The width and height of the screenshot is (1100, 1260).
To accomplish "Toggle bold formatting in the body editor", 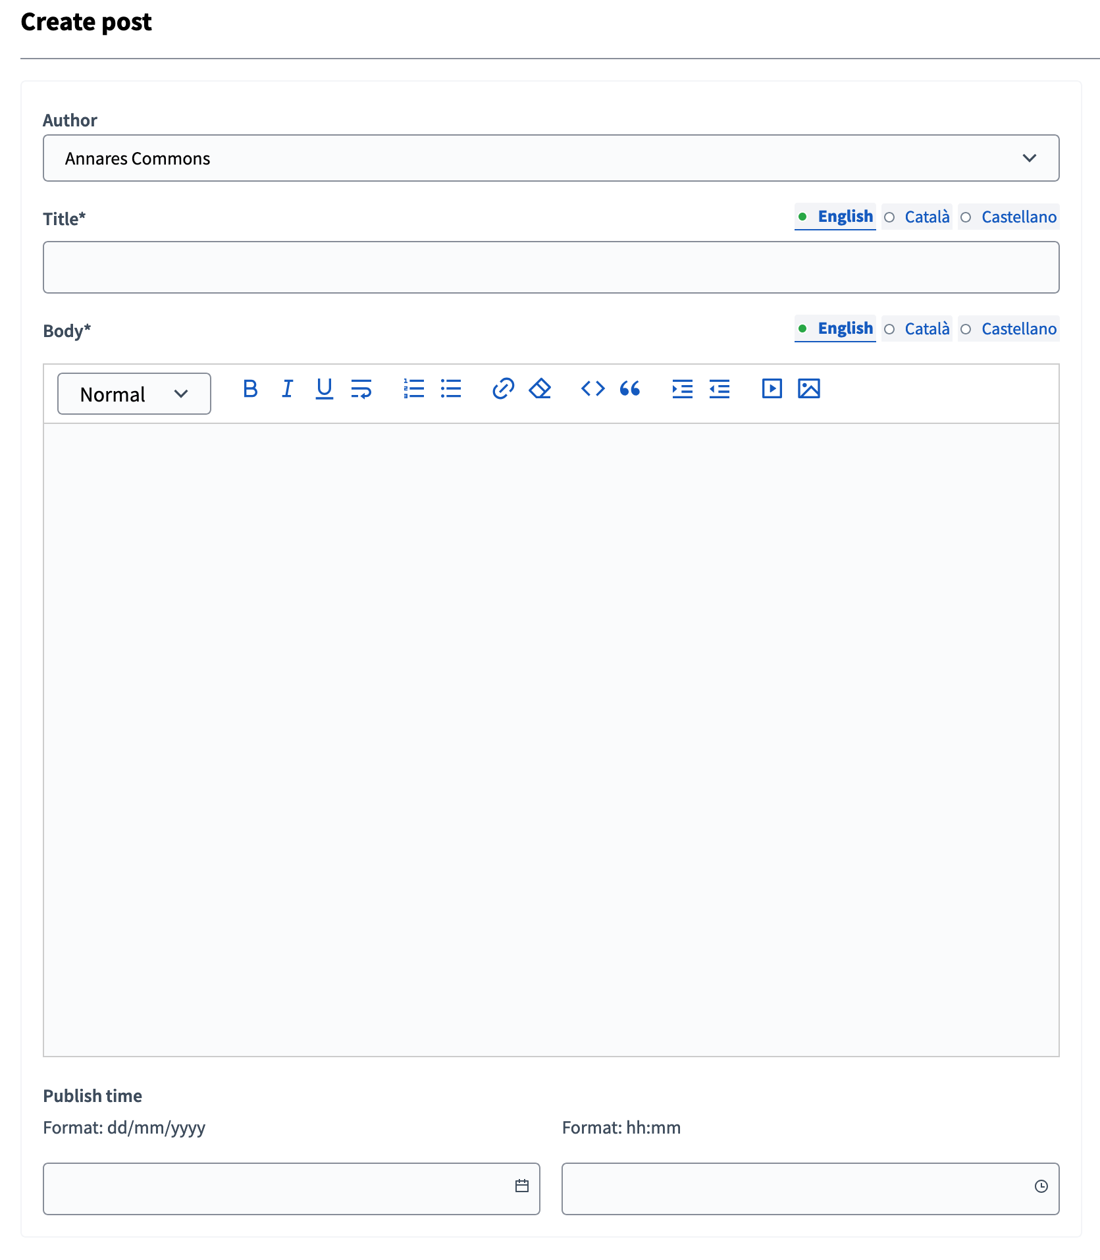I will (x=250, y=389).
